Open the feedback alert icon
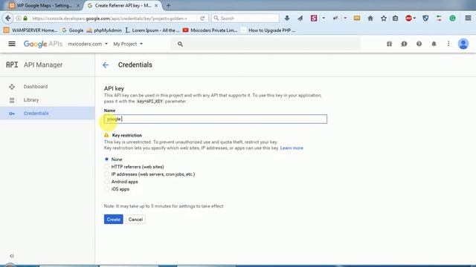The height and width of the screenshot is (267, 476). tap(404, 44)
